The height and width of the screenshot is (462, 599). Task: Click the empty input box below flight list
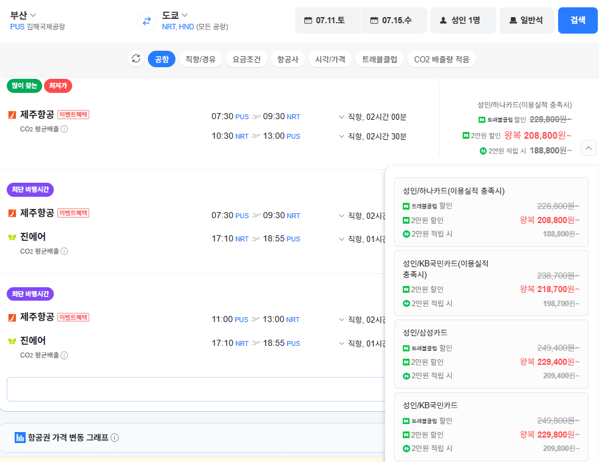pyautogui.click(x=196, y=389)
